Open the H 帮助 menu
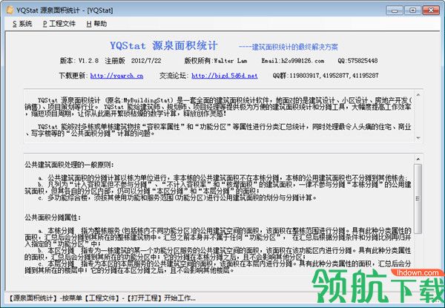This screenshot has width=445, height=308. click(96, 24)
